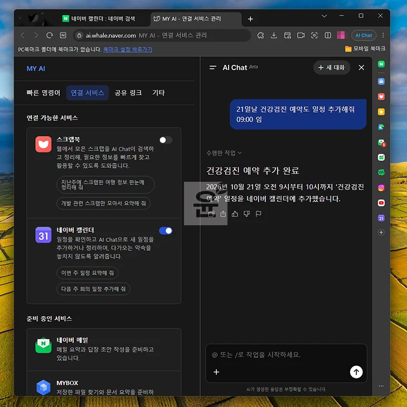Click the MYBOX service entry
The height and width of the screenshot is (407, 407).
tap(104, 384)
